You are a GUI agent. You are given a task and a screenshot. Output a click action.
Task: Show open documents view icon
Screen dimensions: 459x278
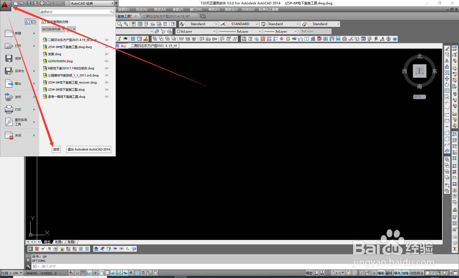34,22
